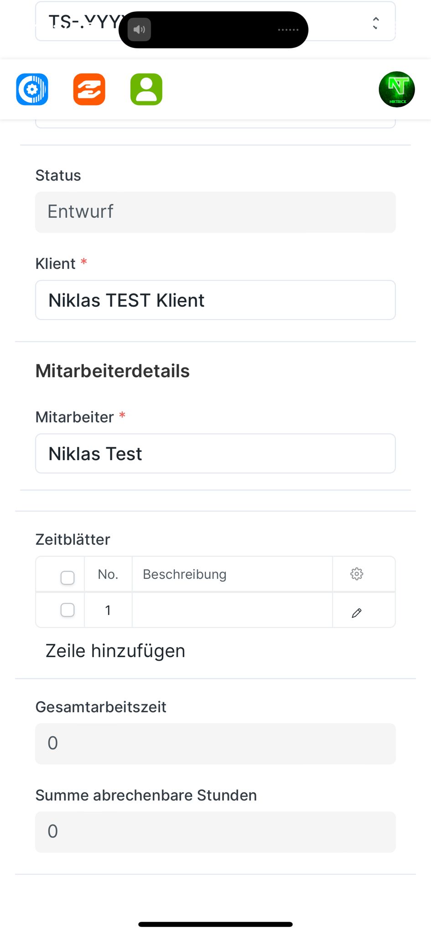Toggle the select-all checkbox in the Zeitblätter header
This screenshot has height=935, width=431.
coord(68,578)
